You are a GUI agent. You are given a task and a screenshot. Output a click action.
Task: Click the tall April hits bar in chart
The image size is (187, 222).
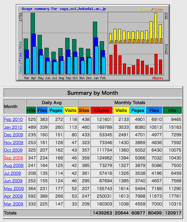click(x=33, y=23)
